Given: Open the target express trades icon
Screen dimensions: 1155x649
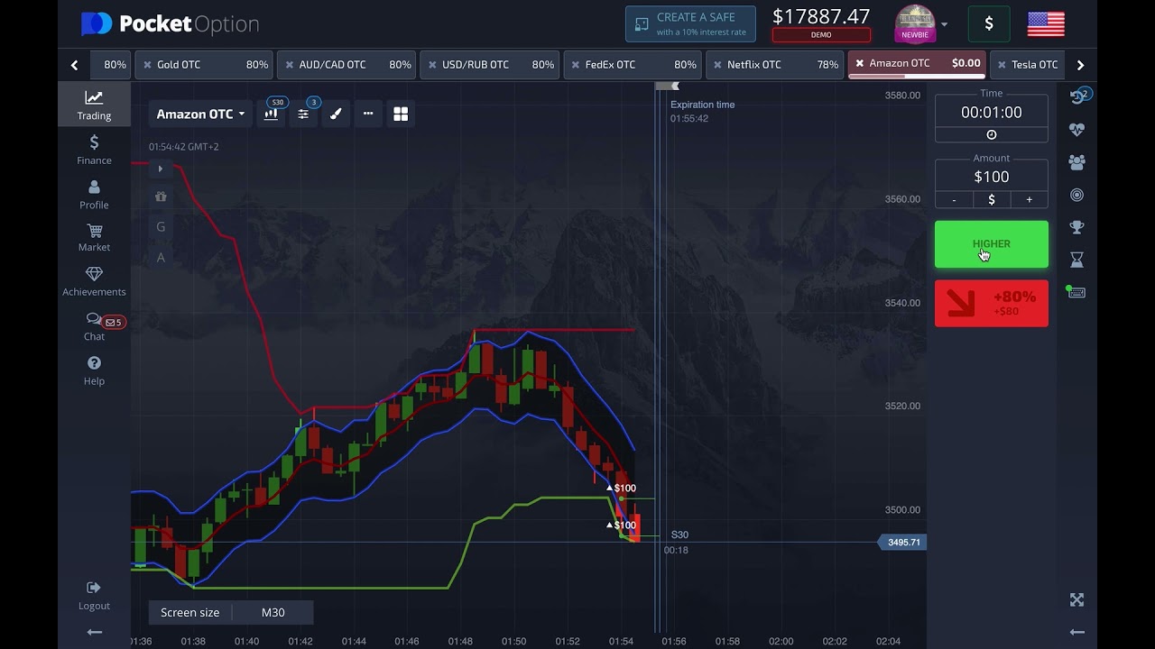Looking at the screenshot, I should click(x=1076, y=195).
